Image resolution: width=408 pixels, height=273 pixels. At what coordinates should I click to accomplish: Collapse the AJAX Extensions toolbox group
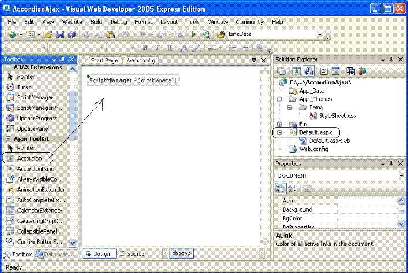[8, 67]
